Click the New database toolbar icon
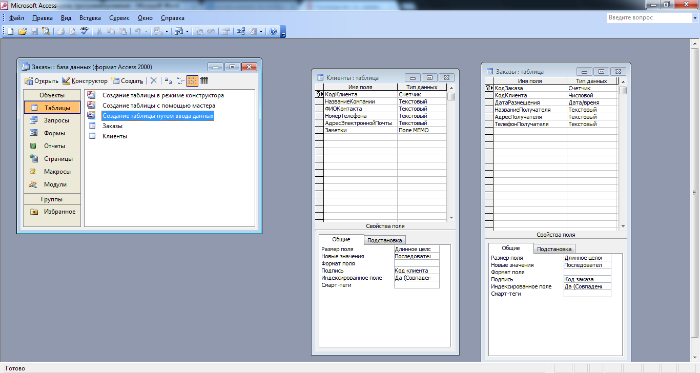Image resolution: width=700 pixels, height=373 pixels. pos(10,31)
